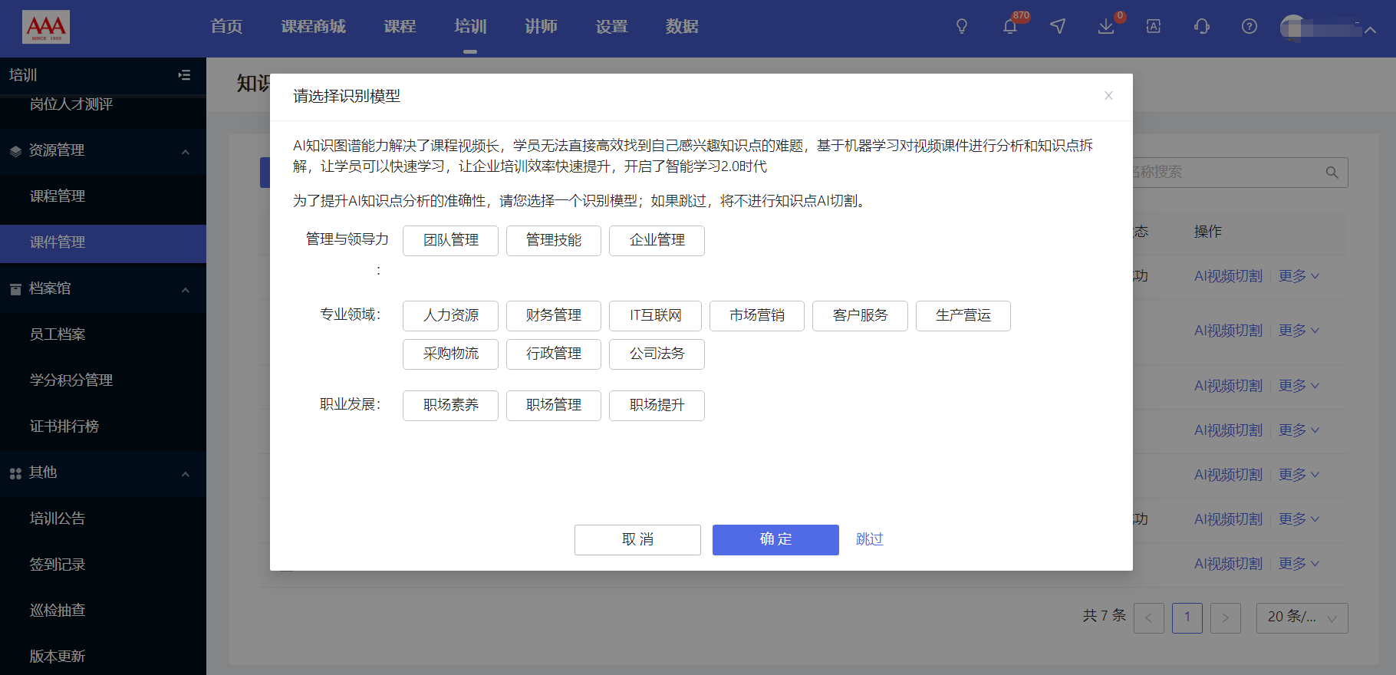Click the paper plane send icon
The height and width of the screenshot is (675, 1396).
tap(1058, 27)
